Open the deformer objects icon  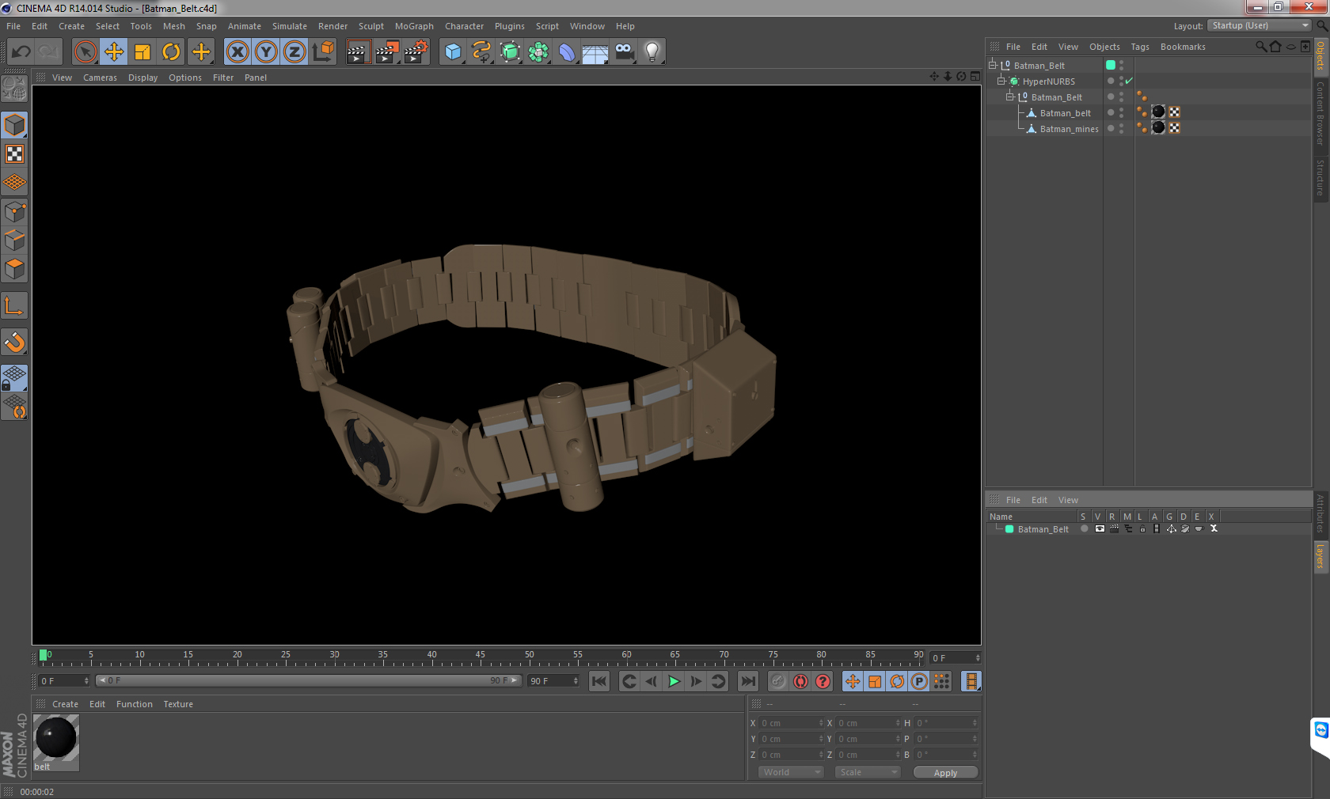(568, 52)
